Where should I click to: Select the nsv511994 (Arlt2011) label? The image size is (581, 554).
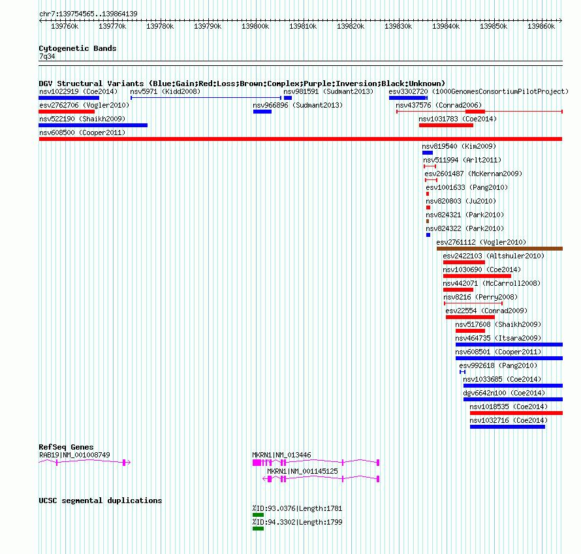pyautogui.click(x=462, y=160)
